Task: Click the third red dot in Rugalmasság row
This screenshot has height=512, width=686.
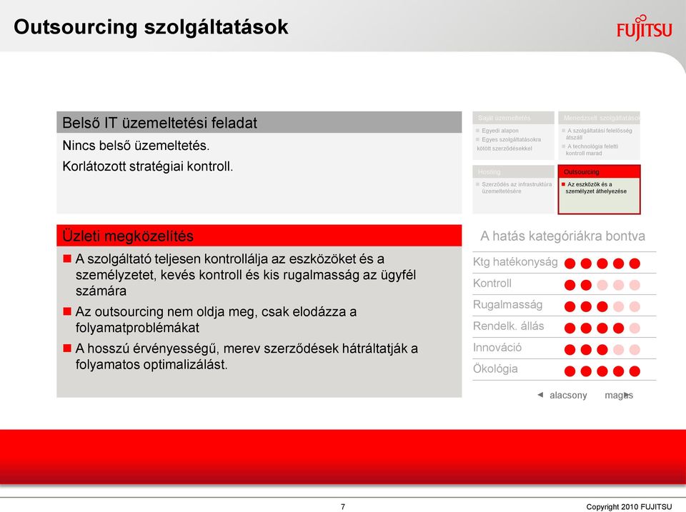Action: (602, 306)
